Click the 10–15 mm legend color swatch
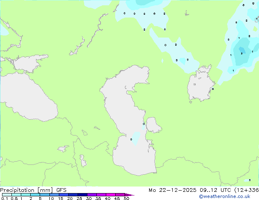 (x=54, y=195)
